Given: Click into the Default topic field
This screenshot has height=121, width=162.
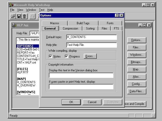Looking at the screenshot, I should (x=91, y=37).
